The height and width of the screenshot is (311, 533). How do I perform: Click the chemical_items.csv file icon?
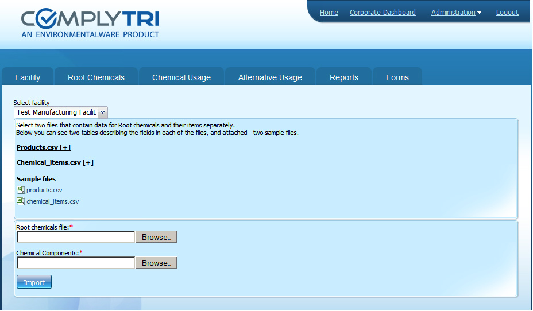[x=21, y=201]
